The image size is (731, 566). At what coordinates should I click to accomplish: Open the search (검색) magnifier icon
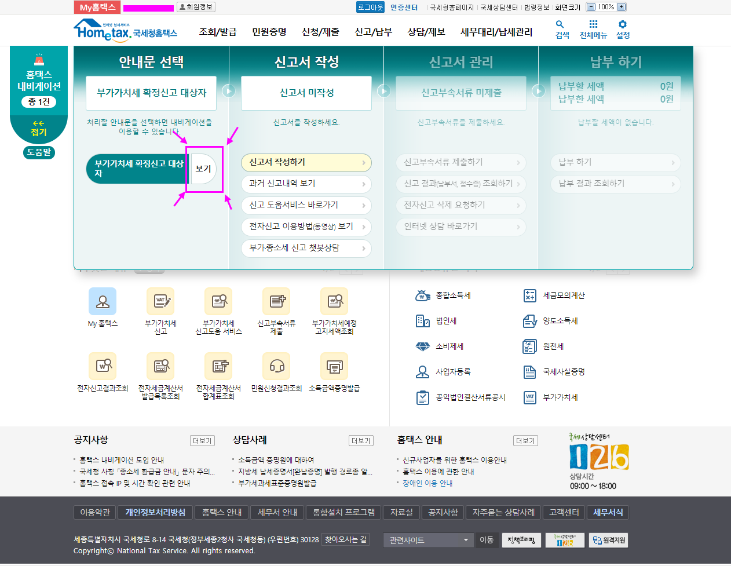[x=560, y=24]
